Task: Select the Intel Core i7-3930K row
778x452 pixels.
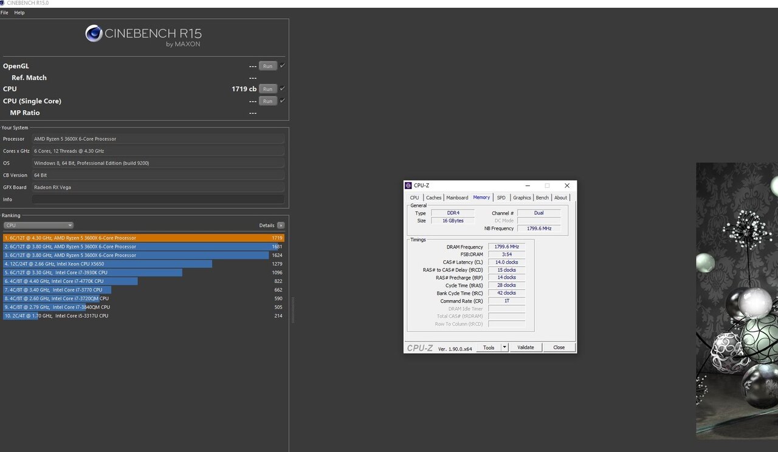Action: pyautogui.click(x=143, y=273)
